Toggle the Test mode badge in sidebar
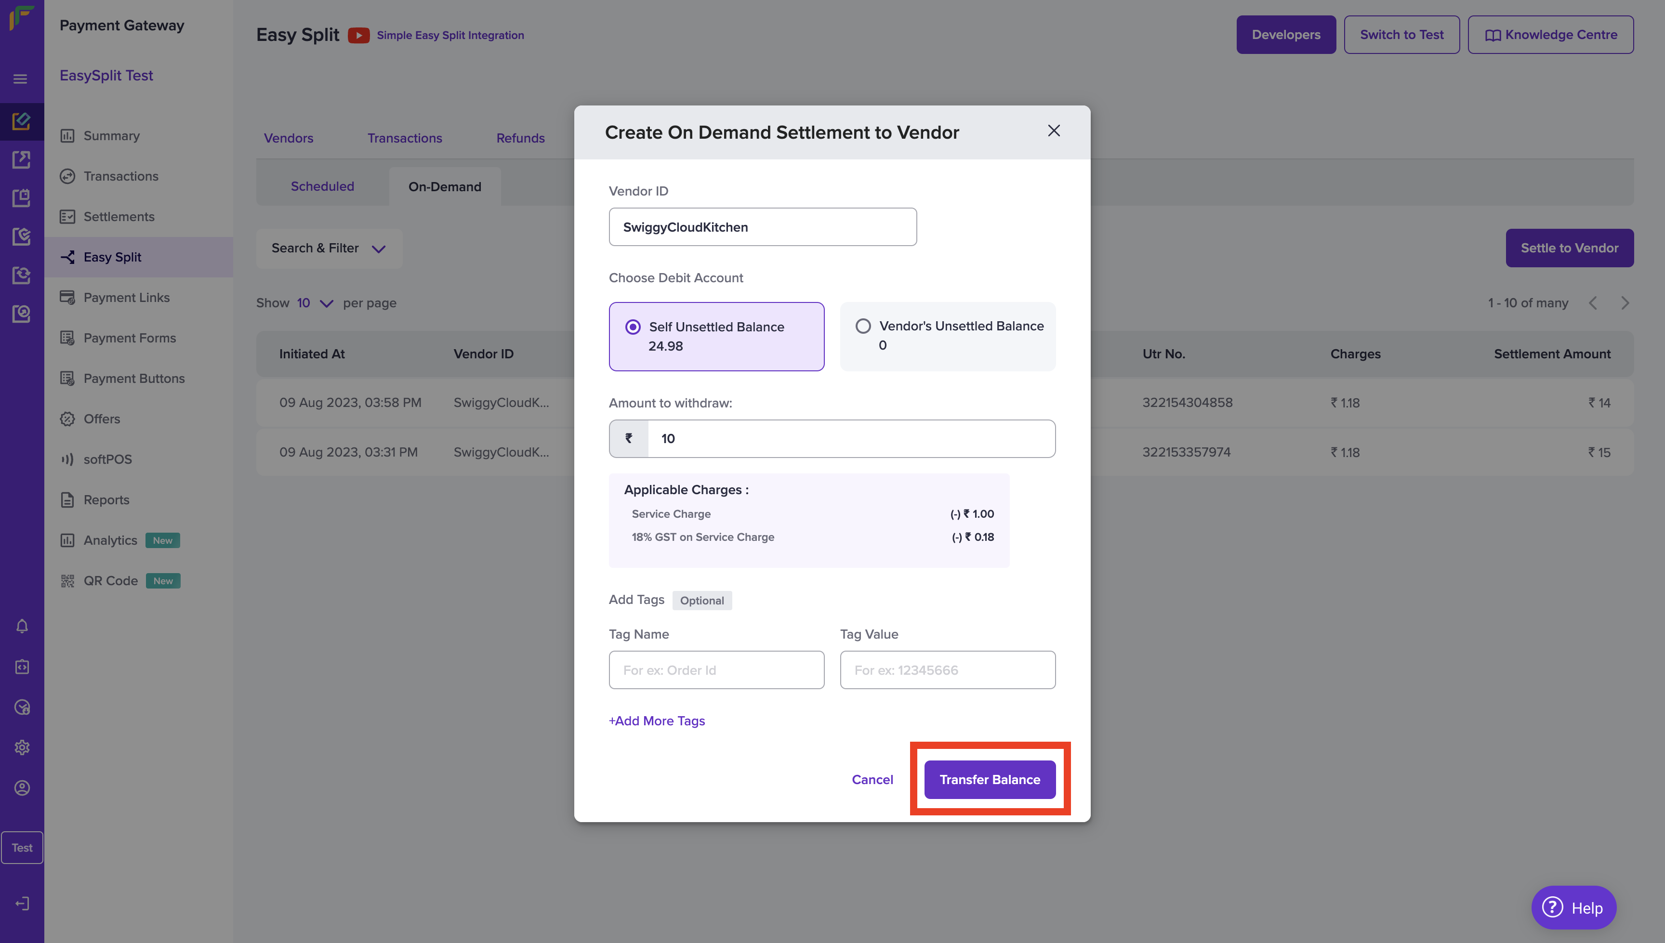 [x=22, y=847]
